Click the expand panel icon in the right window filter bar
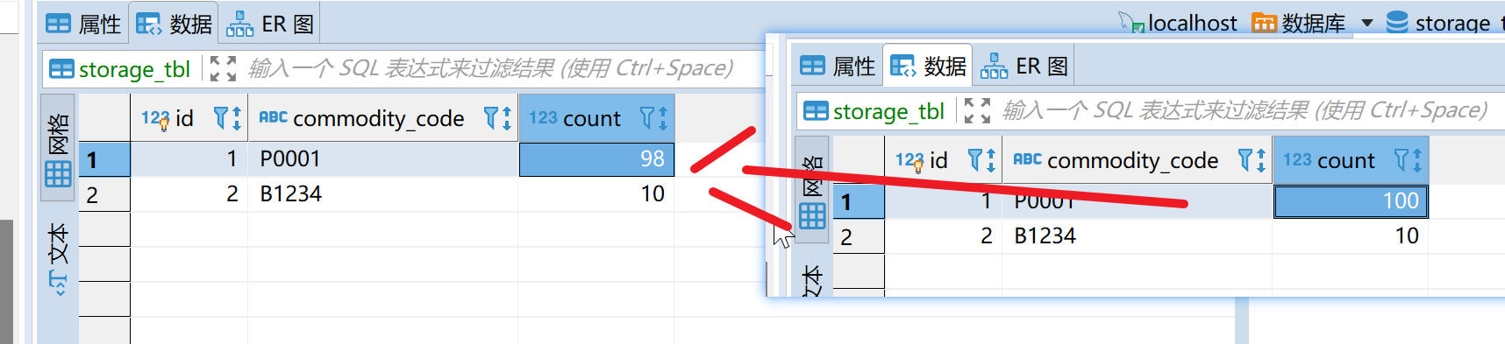 coord(977,111)
